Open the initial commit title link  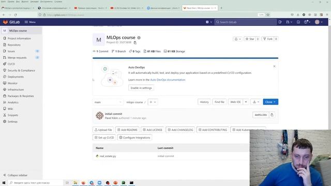point(114,114)
